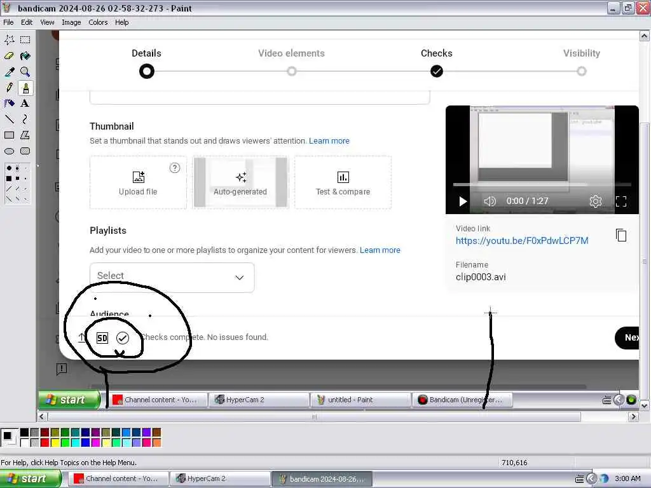This screenshot has height=488, width=651.
Task: Switch to HyperCam 2 on bottom taskbar
Action: 220,479
